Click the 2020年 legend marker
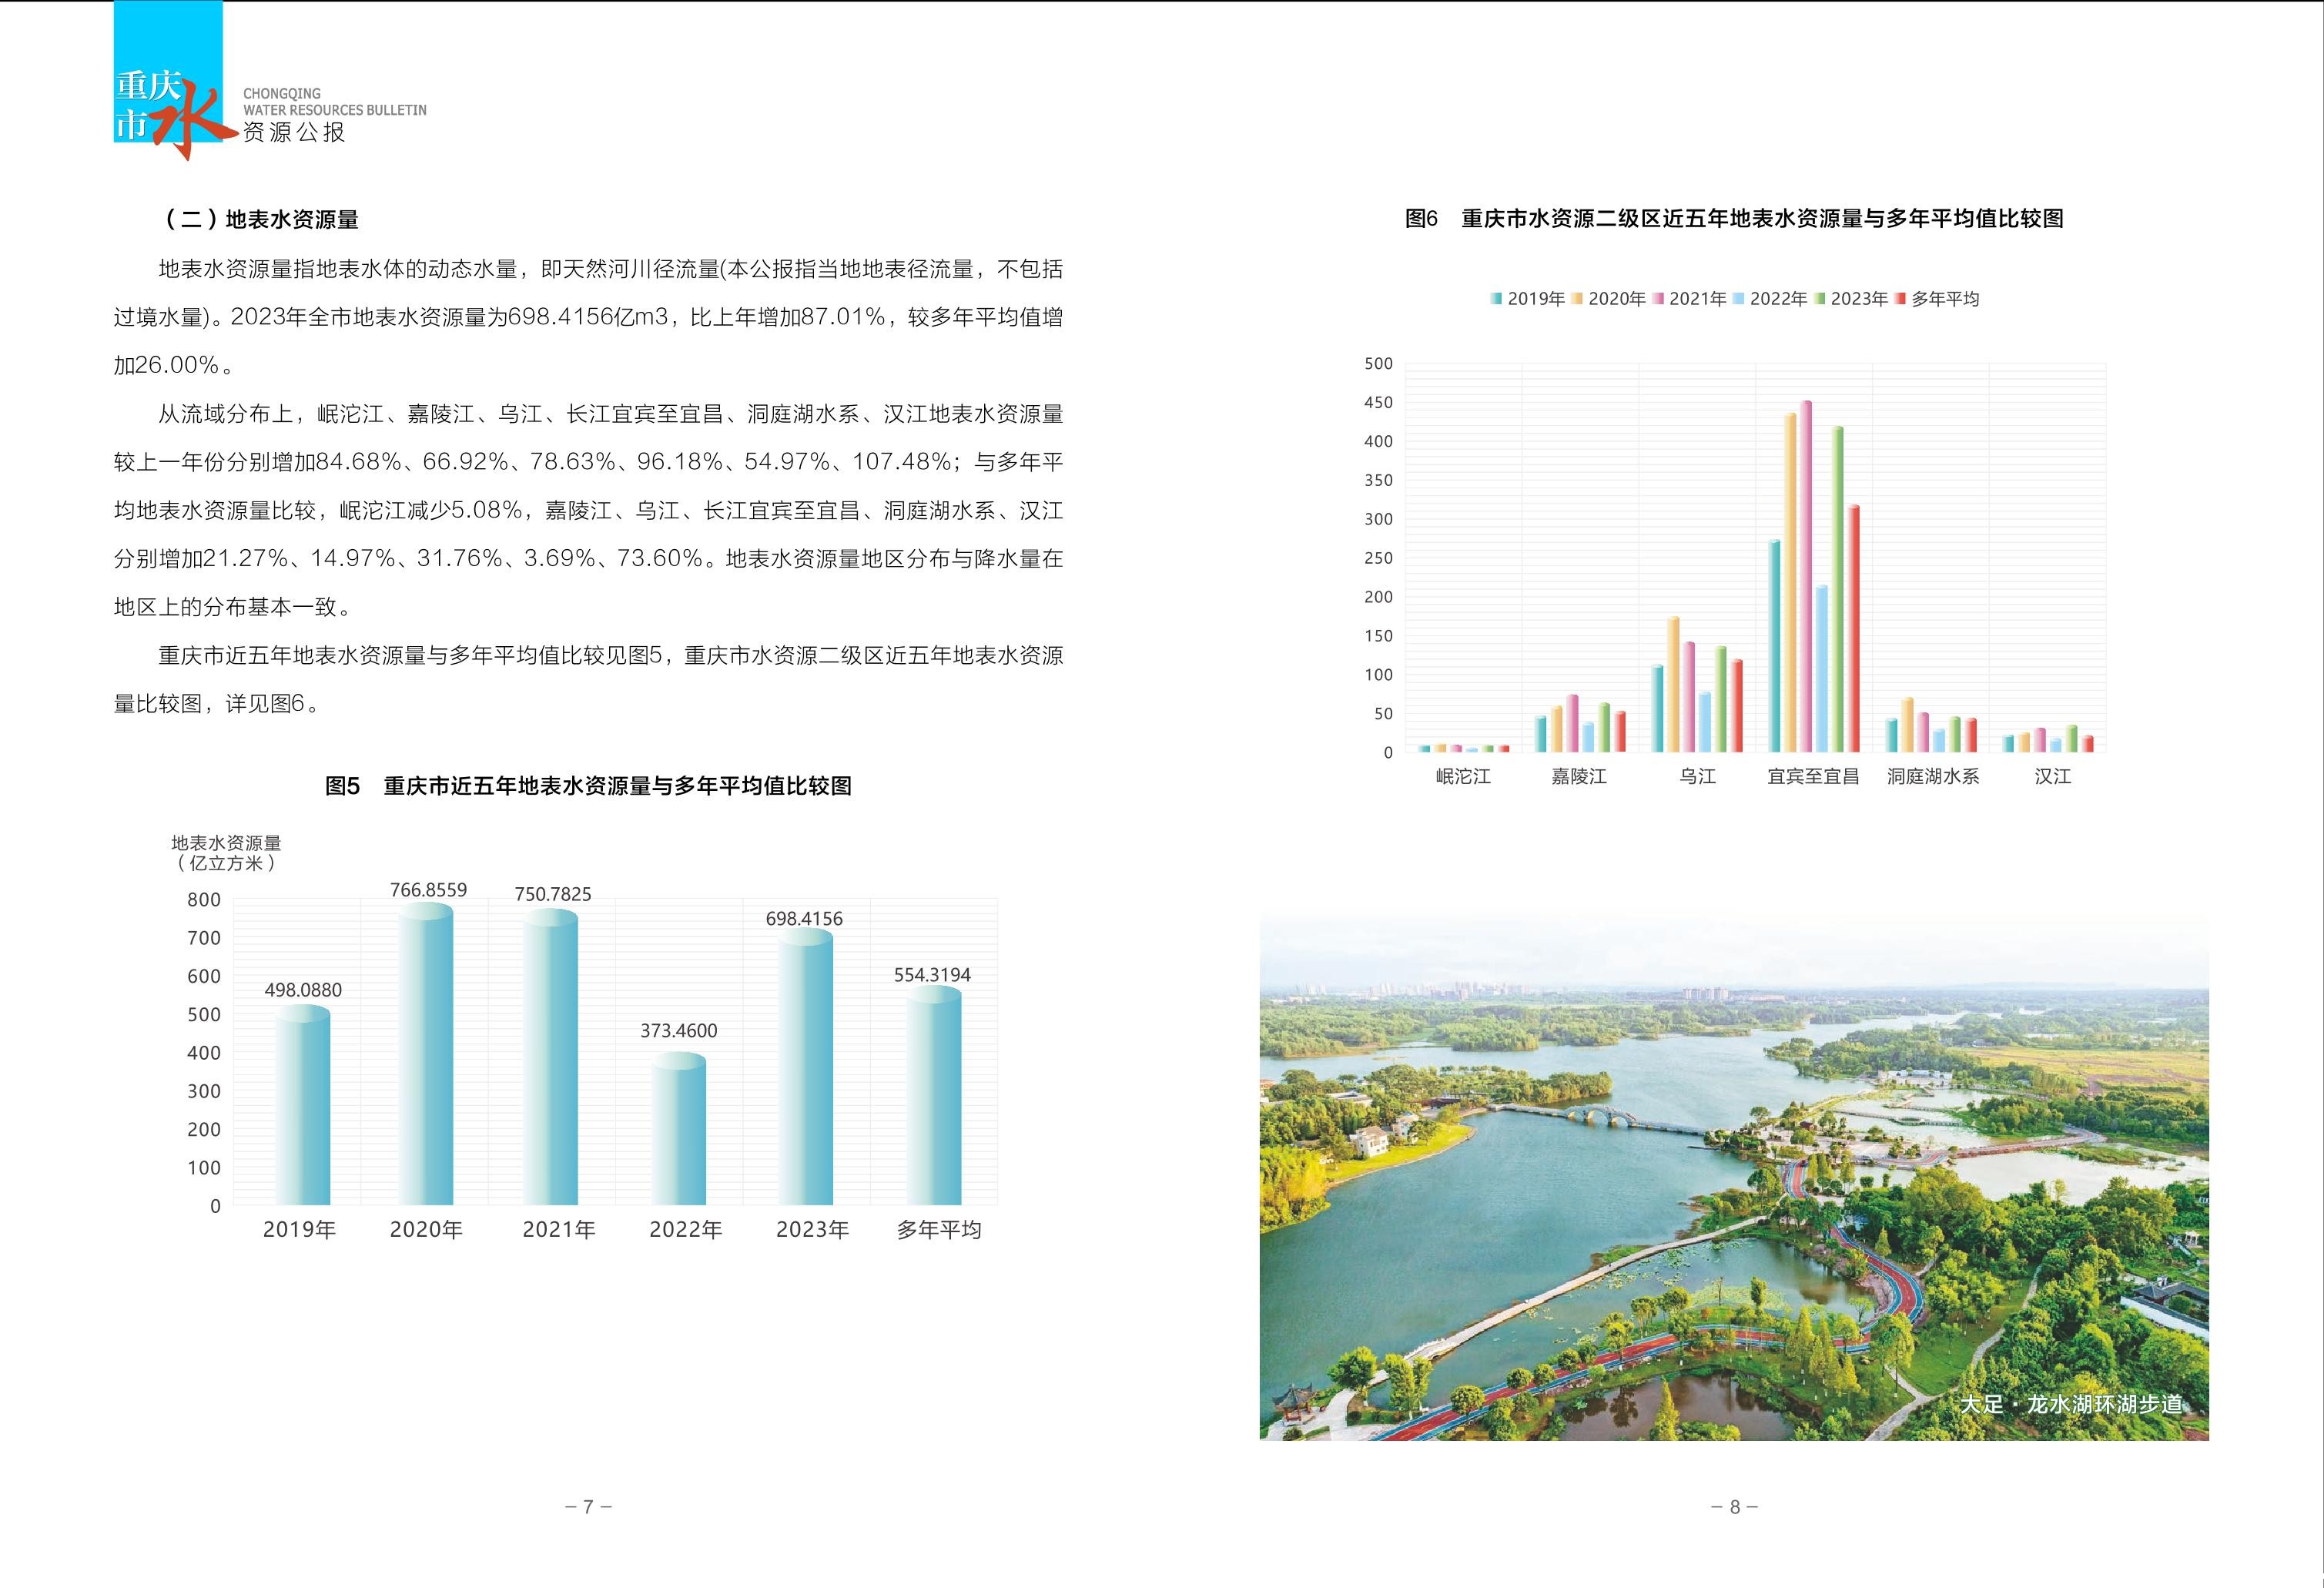 coord(1578,299)
